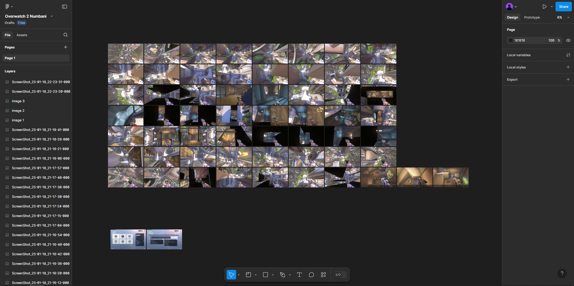Switch to the Prototype tab
The image size is (574, 286).
point(532,17)
